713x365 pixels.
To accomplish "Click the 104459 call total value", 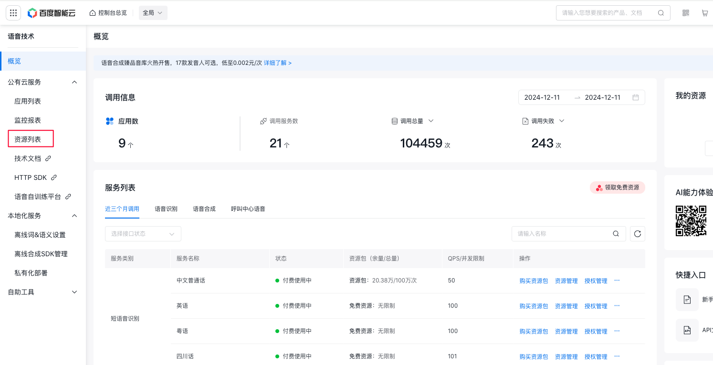I will pos(421,143).
